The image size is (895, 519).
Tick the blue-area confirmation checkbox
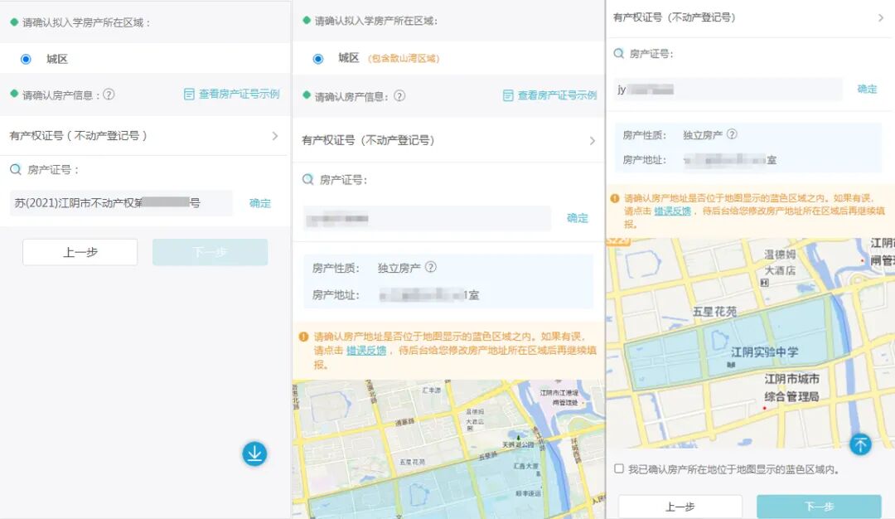pyautogui.click(x=619, y=468)
